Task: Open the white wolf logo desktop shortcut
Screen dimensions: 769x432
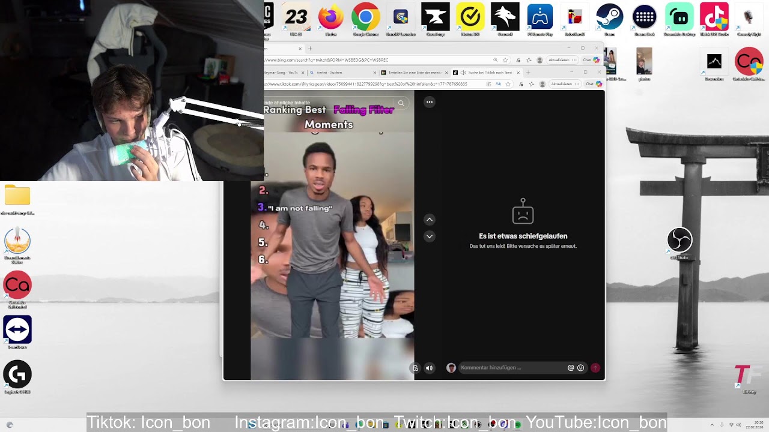Action: [x=505, y=18]
